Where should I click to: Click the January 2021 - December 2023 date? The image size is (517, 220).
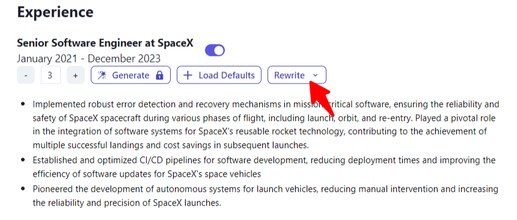[x=89, y=58]
